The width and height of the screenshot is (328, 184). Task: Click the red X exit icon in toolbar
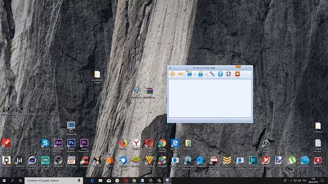(x=237, y=74)
